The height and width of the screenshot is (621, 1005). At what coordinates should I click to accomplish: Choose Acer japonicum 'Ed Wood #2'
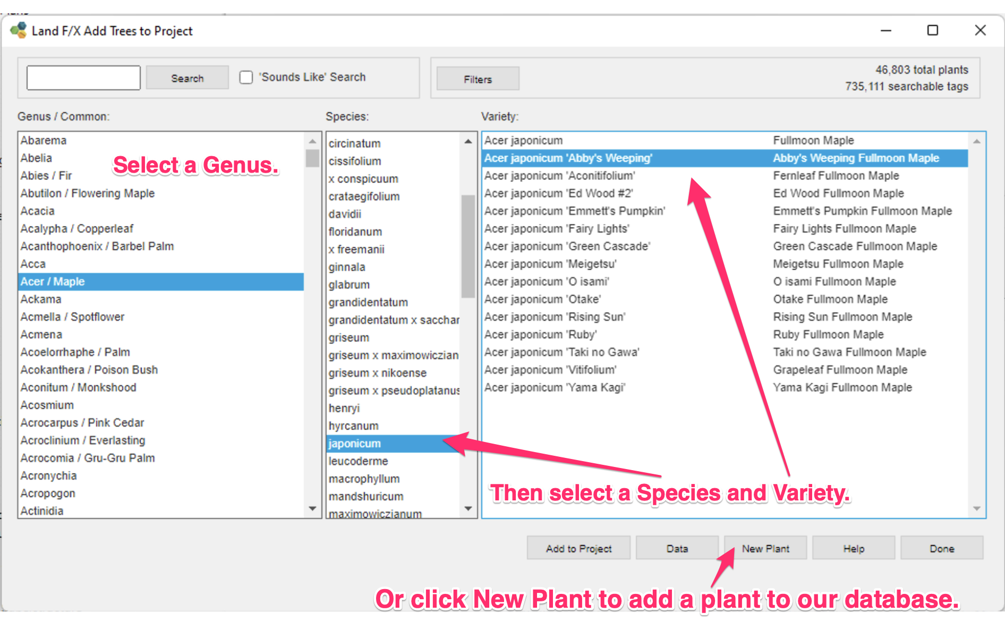[x=725, y=193]
